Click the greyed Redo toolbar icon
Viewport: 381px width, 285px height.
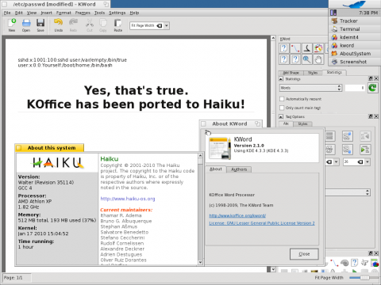point(73,23)
